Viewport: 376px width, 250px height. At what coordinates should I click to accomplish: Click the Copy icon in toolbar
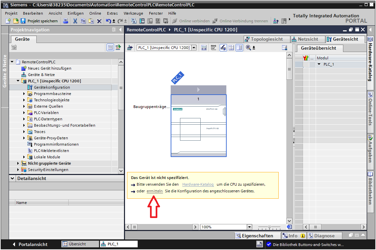[x=83, y=21]
